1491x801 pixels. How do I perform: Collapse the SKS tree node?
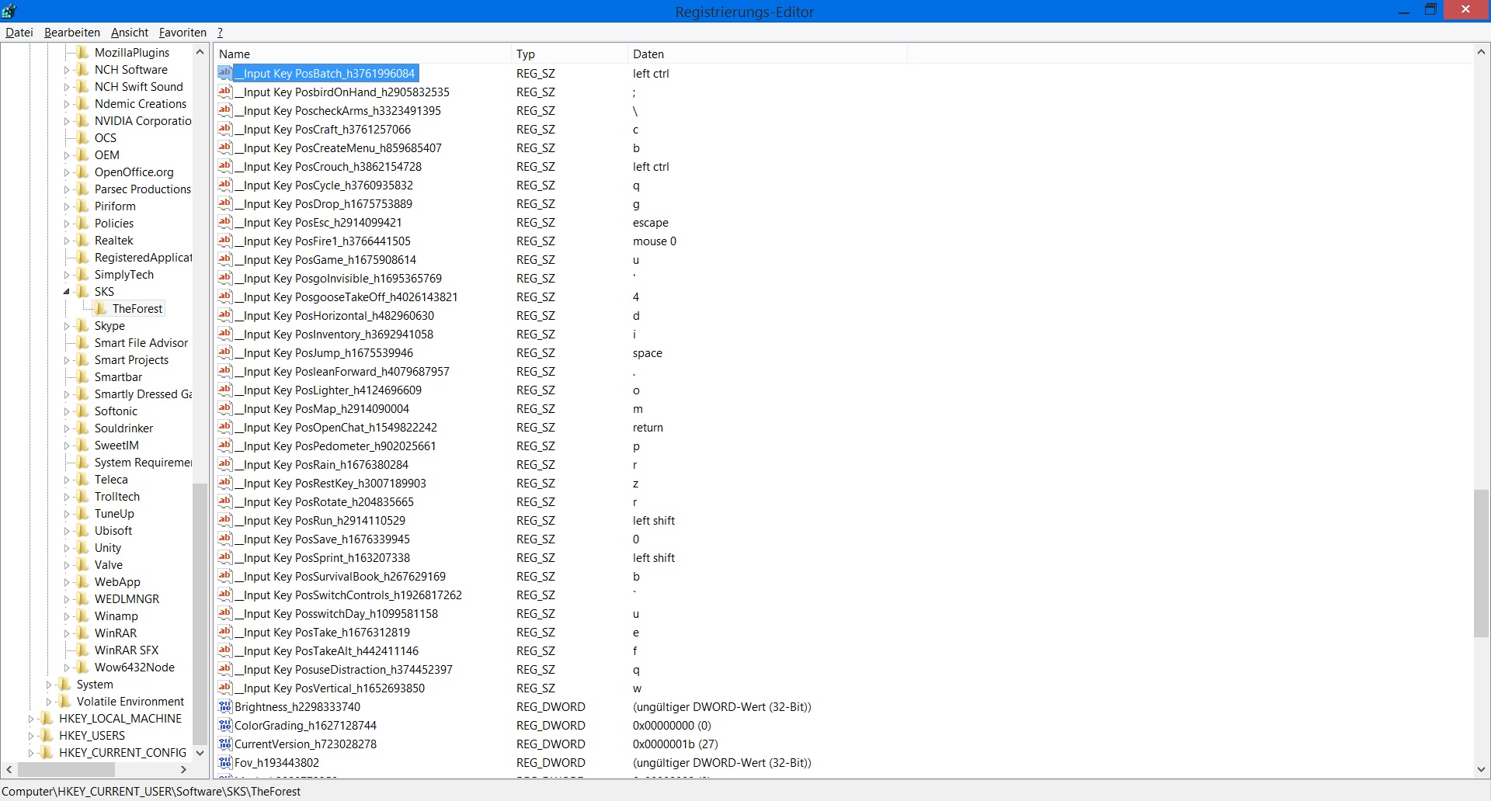(x=67, y=292)
